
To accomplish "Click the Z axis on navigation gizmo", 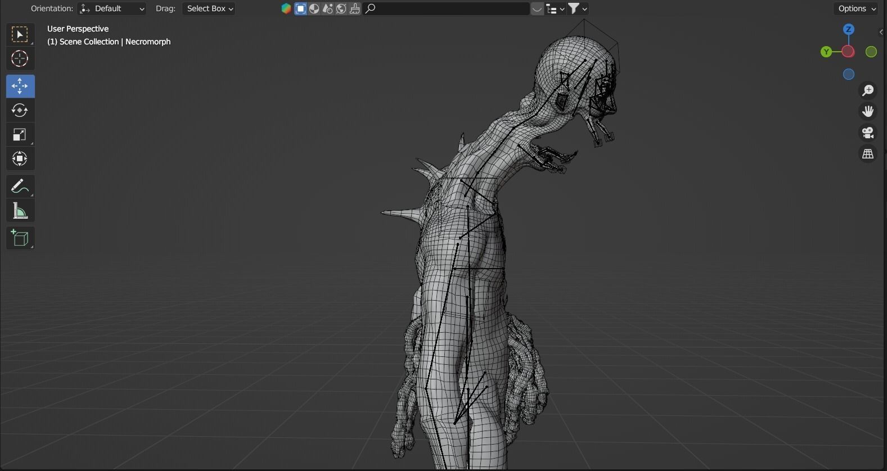I will click(x=849, y=29).
